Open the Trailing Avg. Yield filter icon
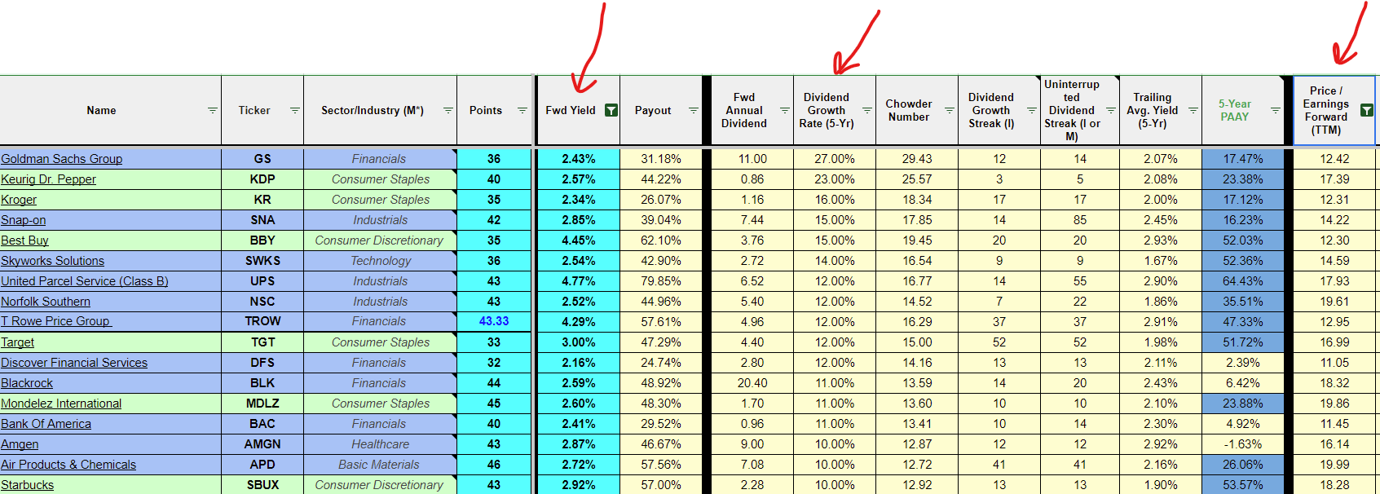 click(x=1193, y=110)
